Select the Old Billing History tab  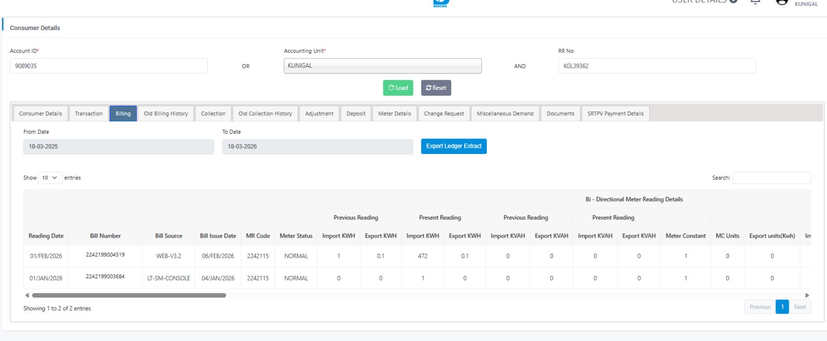(165, 114)
